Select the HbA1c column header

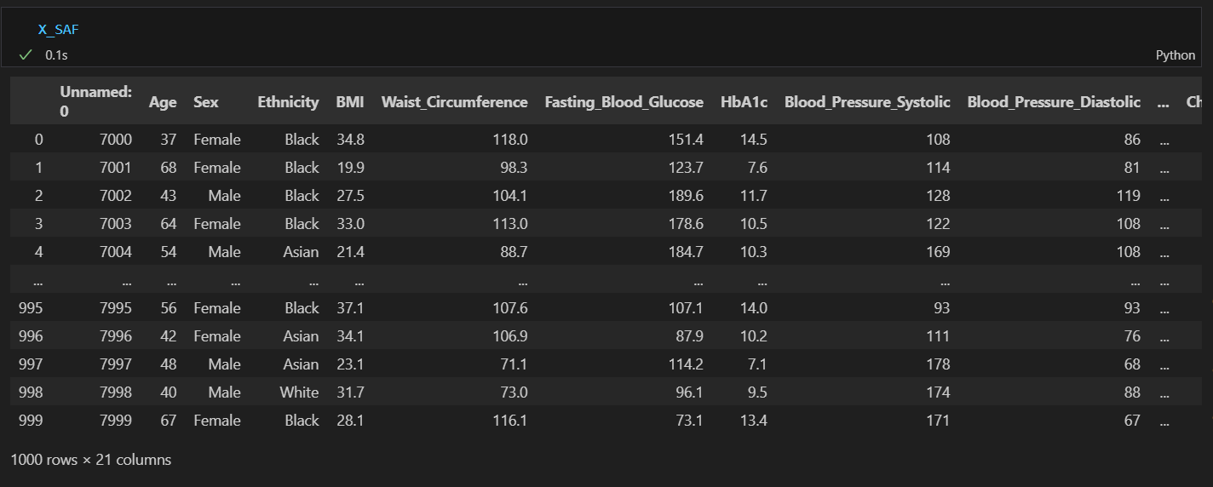744,102
